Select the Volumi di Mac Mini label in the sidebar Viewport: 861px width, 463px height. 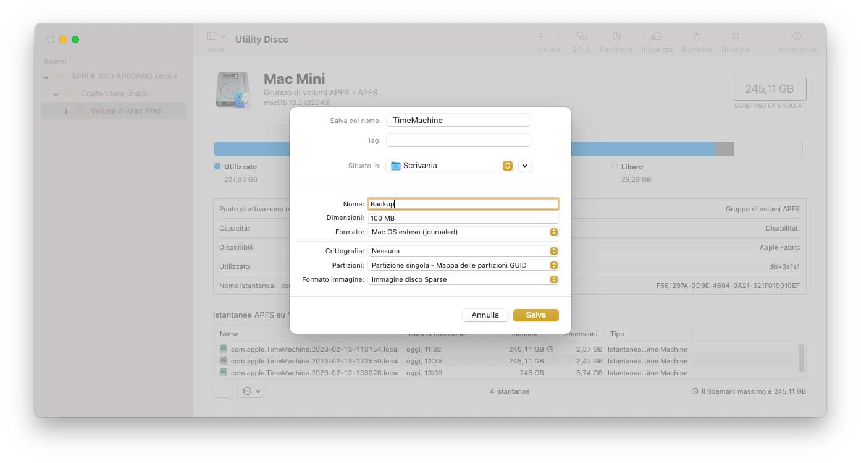click(x=126, y=111)
